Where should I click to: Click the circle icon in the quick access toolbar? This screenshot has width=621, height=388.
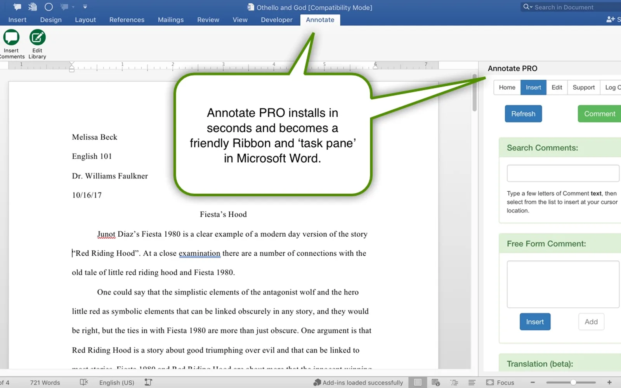pos(49,7)
